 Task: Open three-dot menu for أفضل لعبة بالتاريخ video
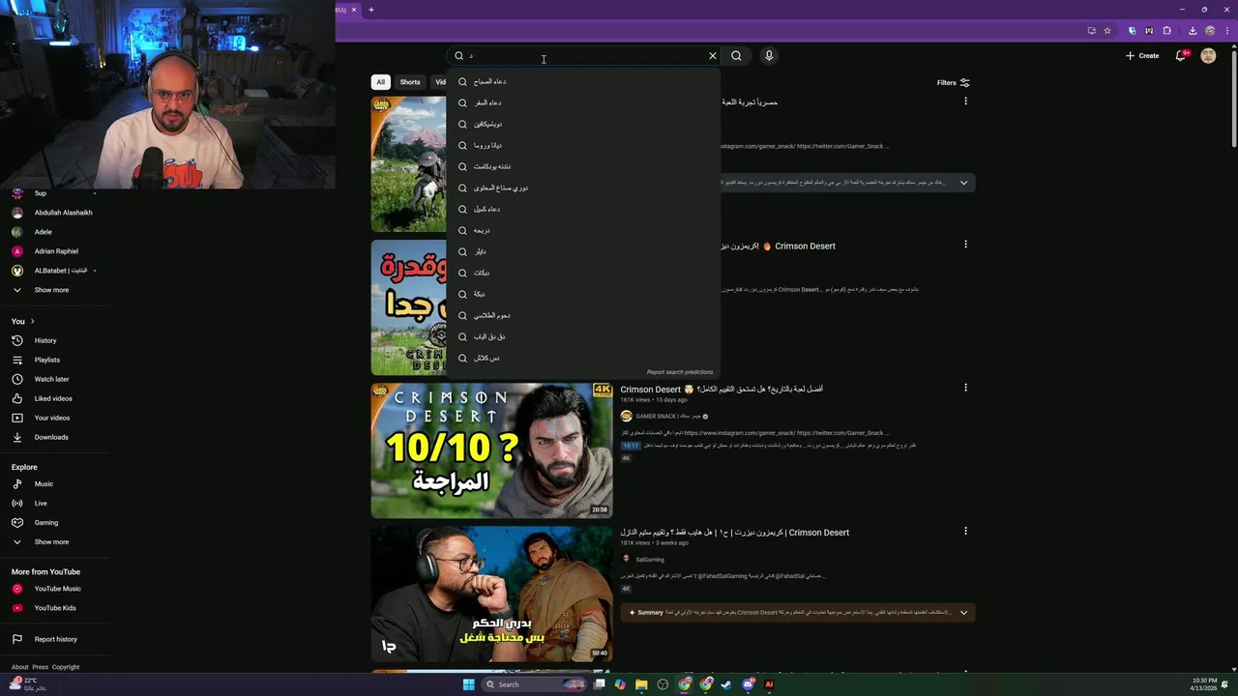pyautogui.click(x=965, y=388)
